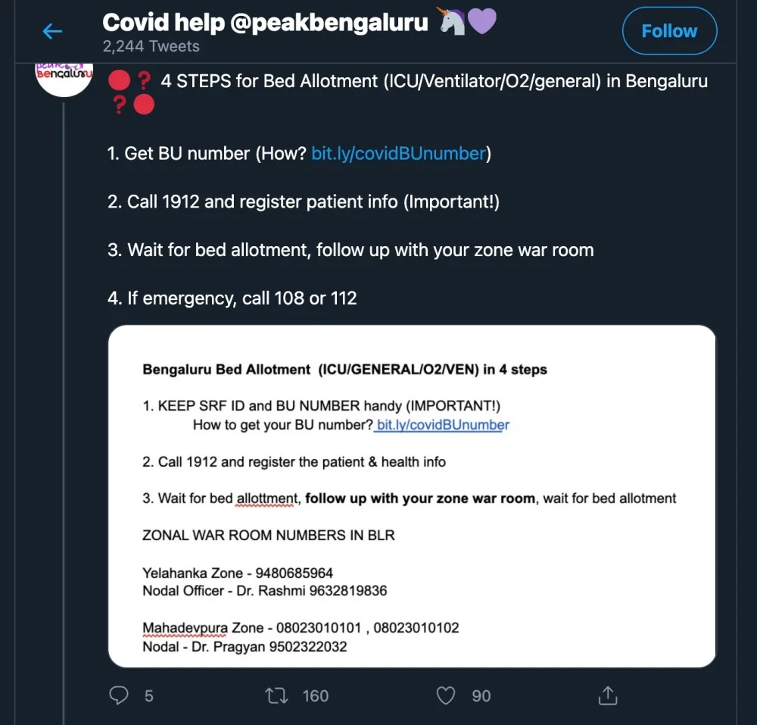Open the attached Bed Allotment image

click(412, 496)
